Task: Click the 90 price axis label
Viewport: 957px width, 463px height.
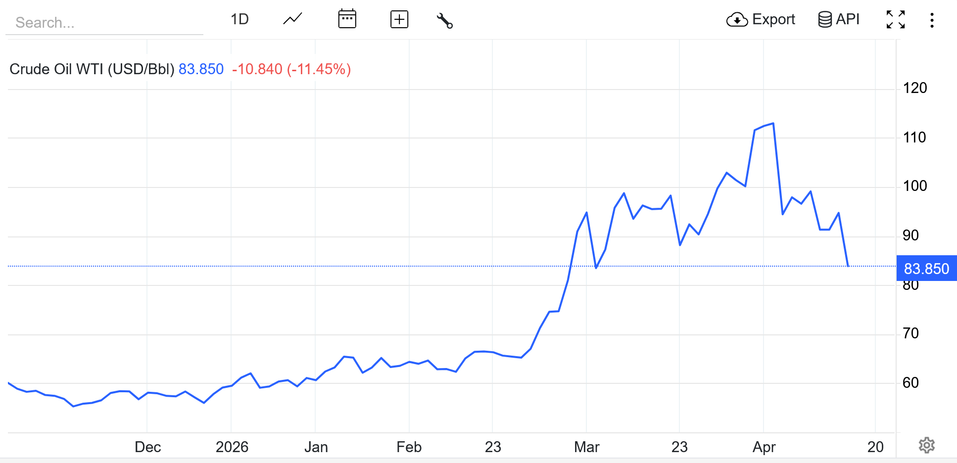Action: coord(911,235)
